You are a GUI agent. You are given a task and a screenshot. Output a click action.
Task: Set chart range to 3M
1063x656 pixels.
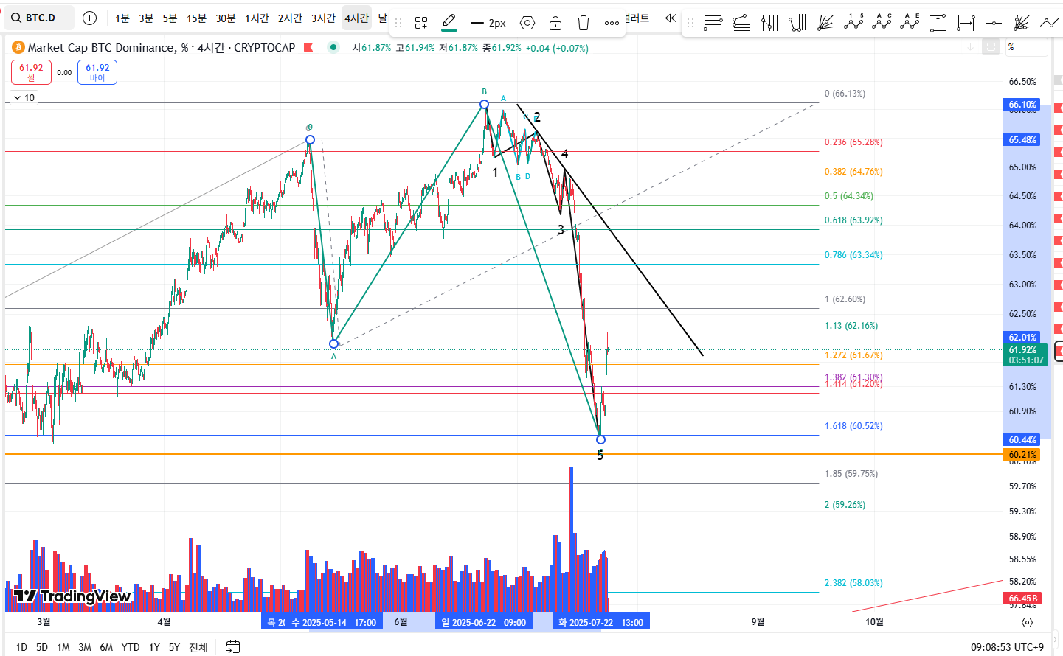pyautogui.click(x=85, y=647)
